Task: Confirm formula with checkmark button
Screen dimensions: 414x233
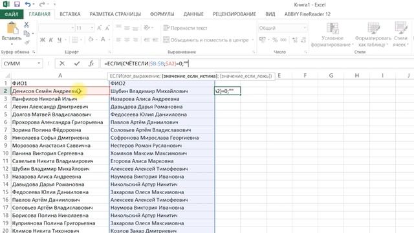Action: [77, 63]
